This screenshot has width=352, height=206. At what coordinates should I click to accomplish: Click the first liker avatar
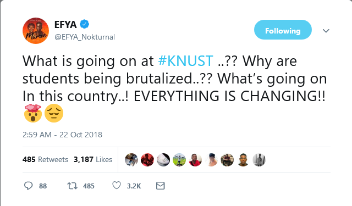pyautogui.click(x=131, y=160)
